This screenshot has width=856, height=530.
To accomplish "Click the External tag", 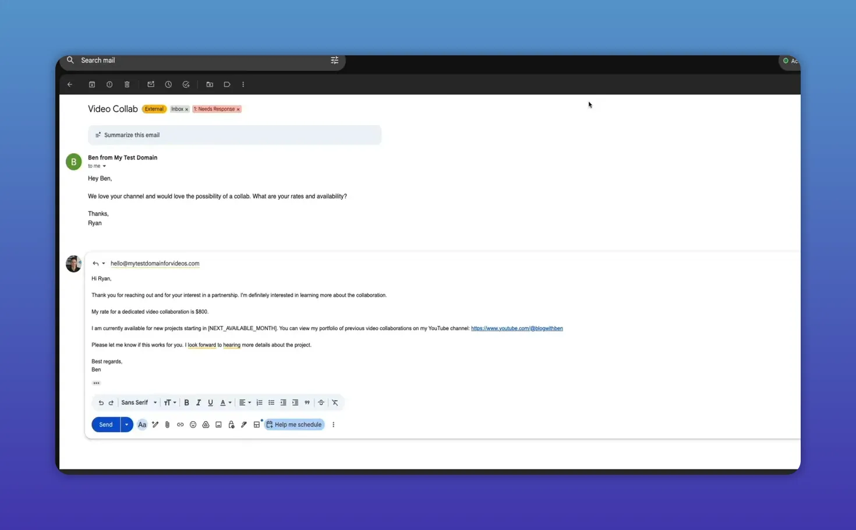I will [x=154, y=109].
